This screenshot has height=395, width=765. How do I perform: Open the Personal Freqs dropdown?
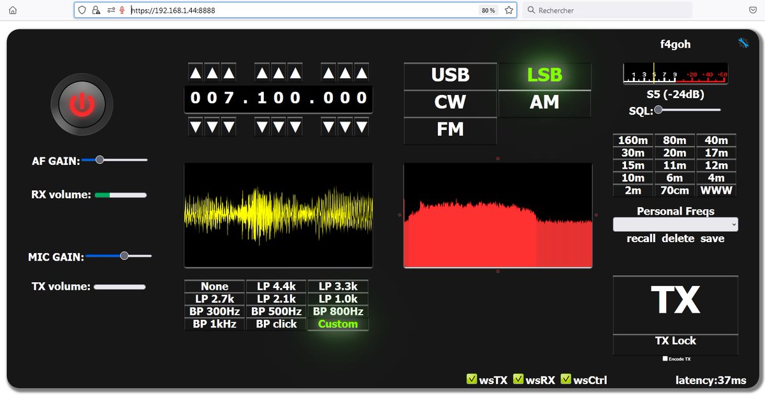(x=675, y=224)
